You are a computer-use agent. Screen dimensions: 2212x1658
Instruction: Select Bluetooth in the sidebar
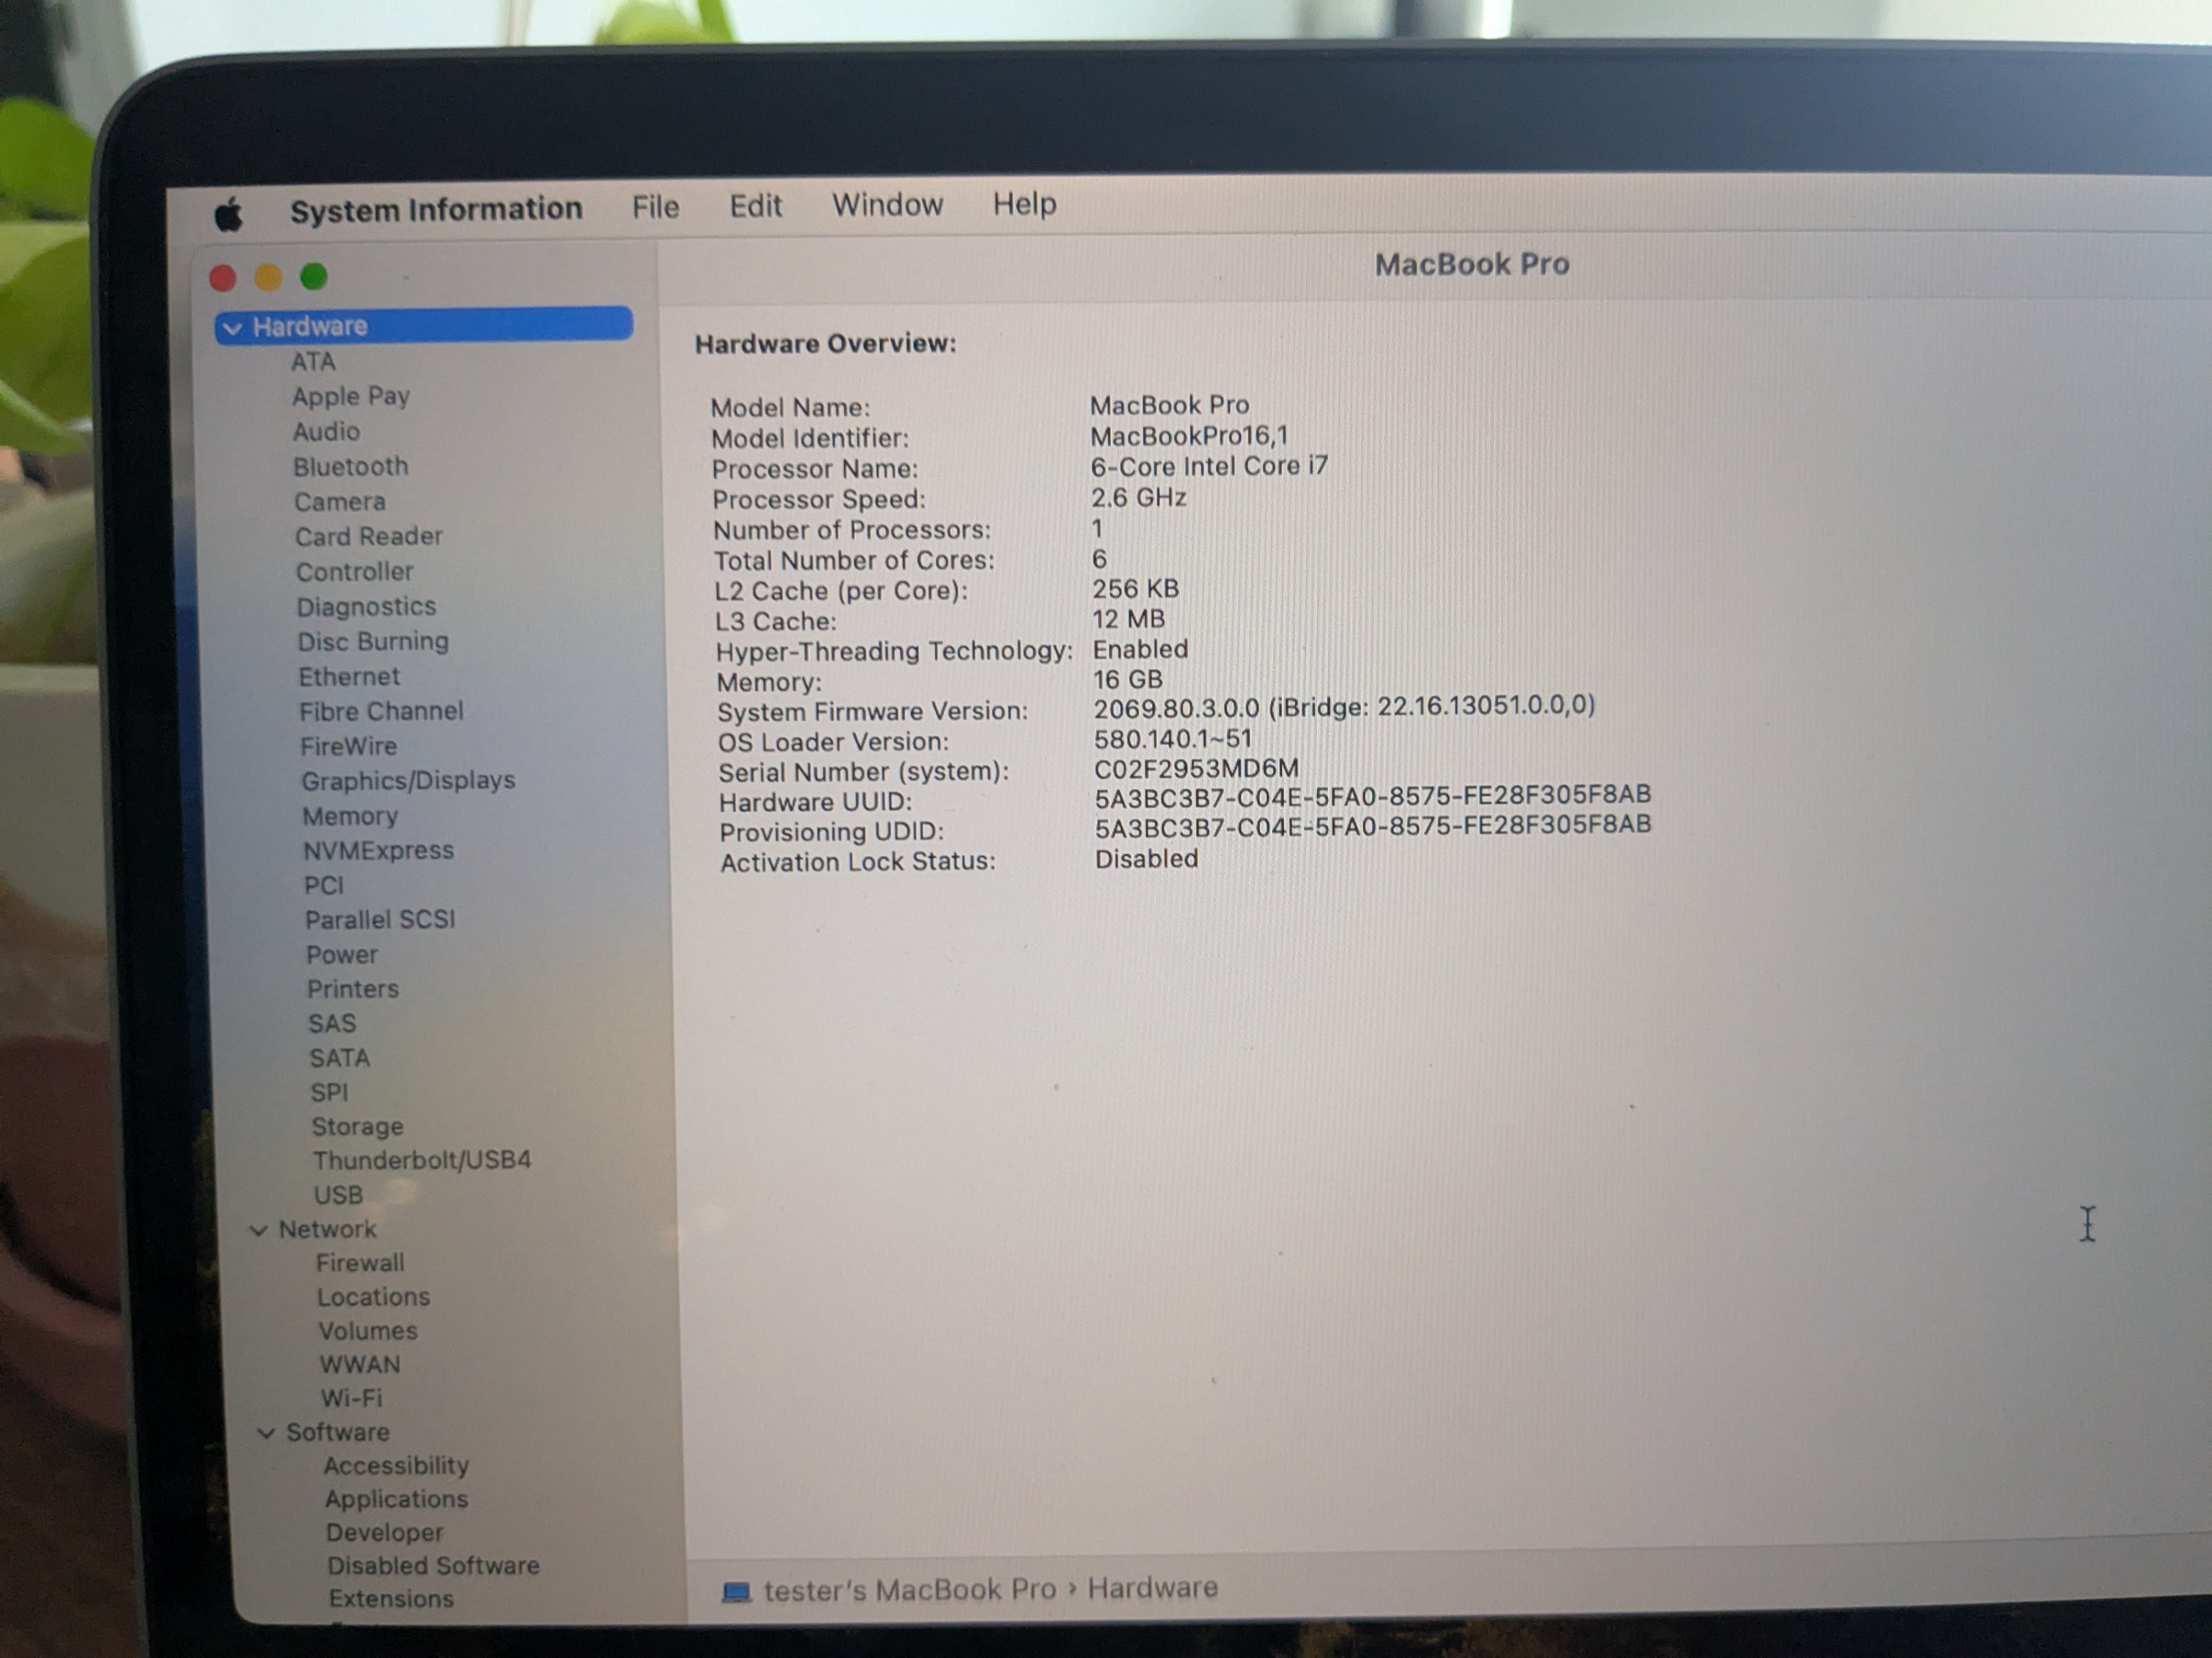pos(351,467)
